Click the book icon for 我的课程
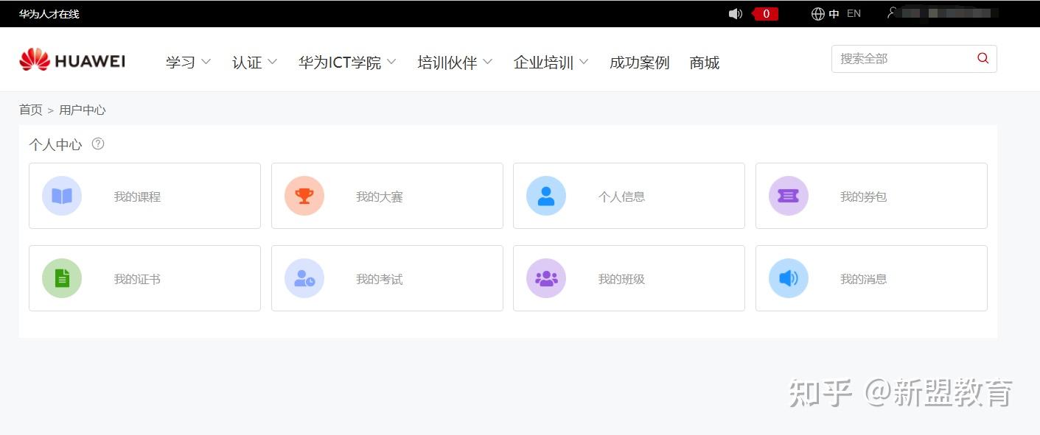Image resolution: width=1040 pixels, height=435 pixels. (x=62, y=196)
